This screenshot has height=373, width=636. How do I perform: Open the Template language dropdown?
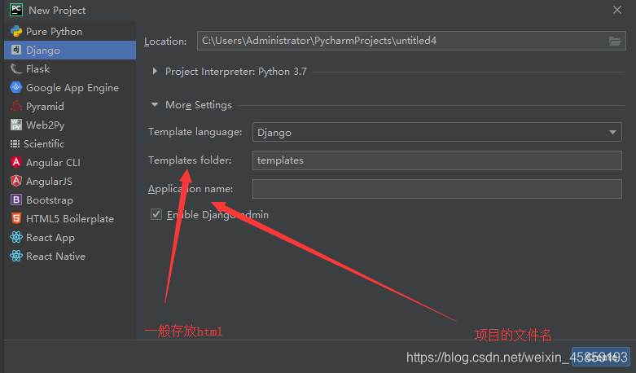coord(436,132)
